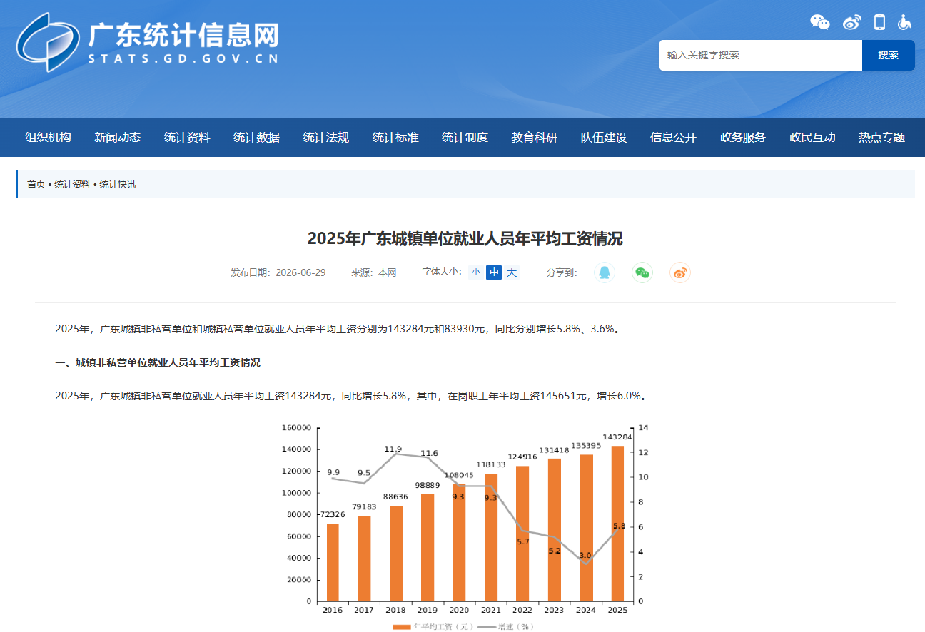Set font size to 中
This screenshot has width=925, height=632.
(x=494, y=272)
